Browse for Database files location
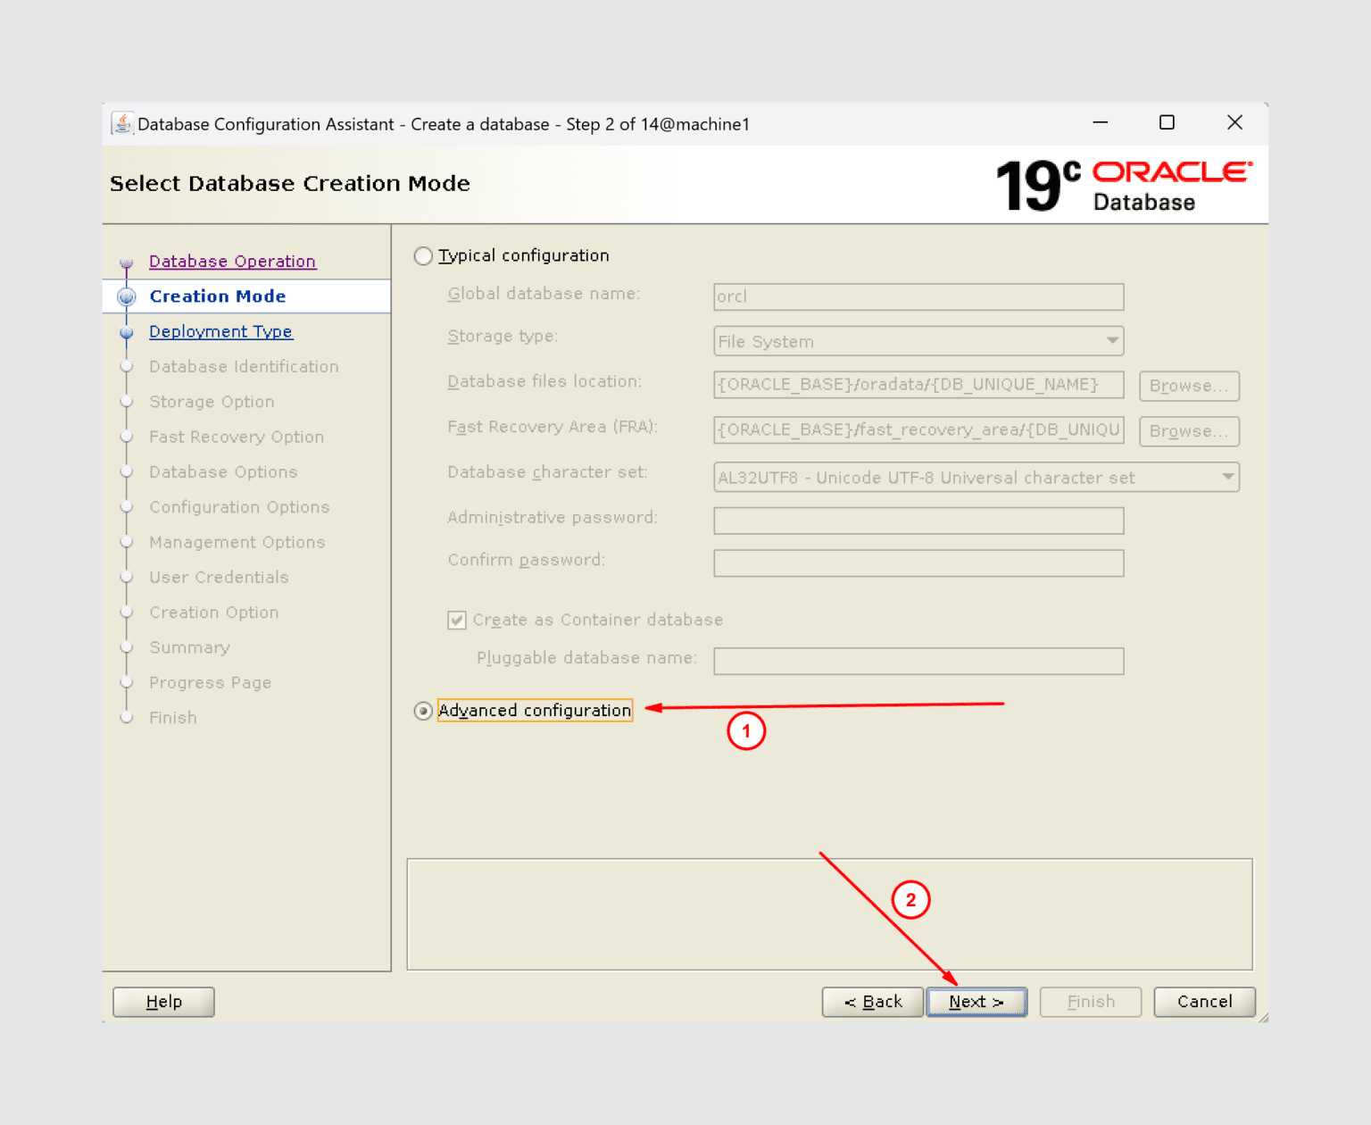The image size is (1371, 1125). [x=1188, y=386]
